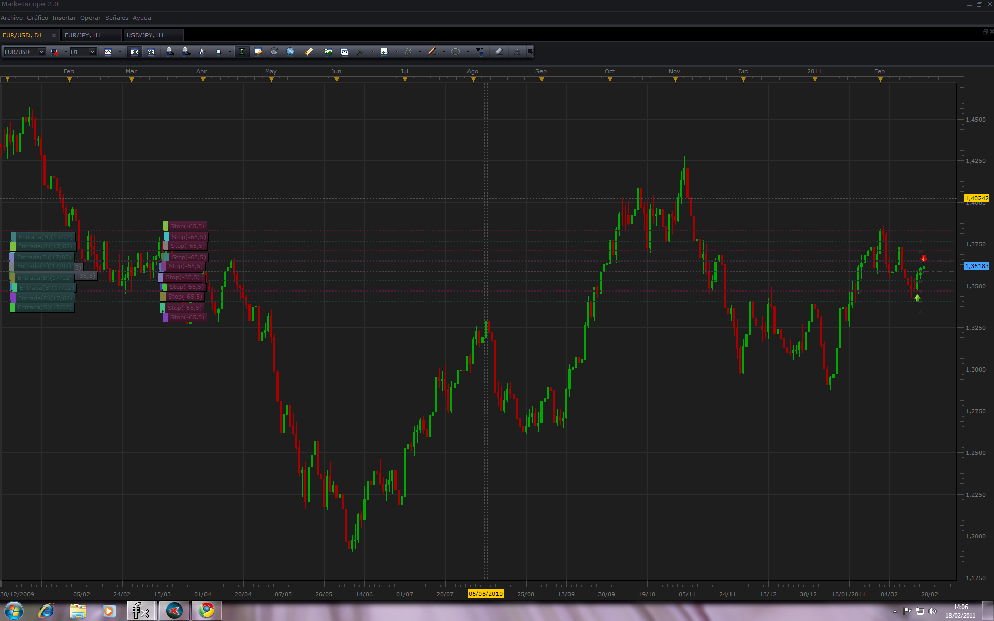Click the ABC text label tool
The height and width of the screenshot is (621, 994).
479,52
